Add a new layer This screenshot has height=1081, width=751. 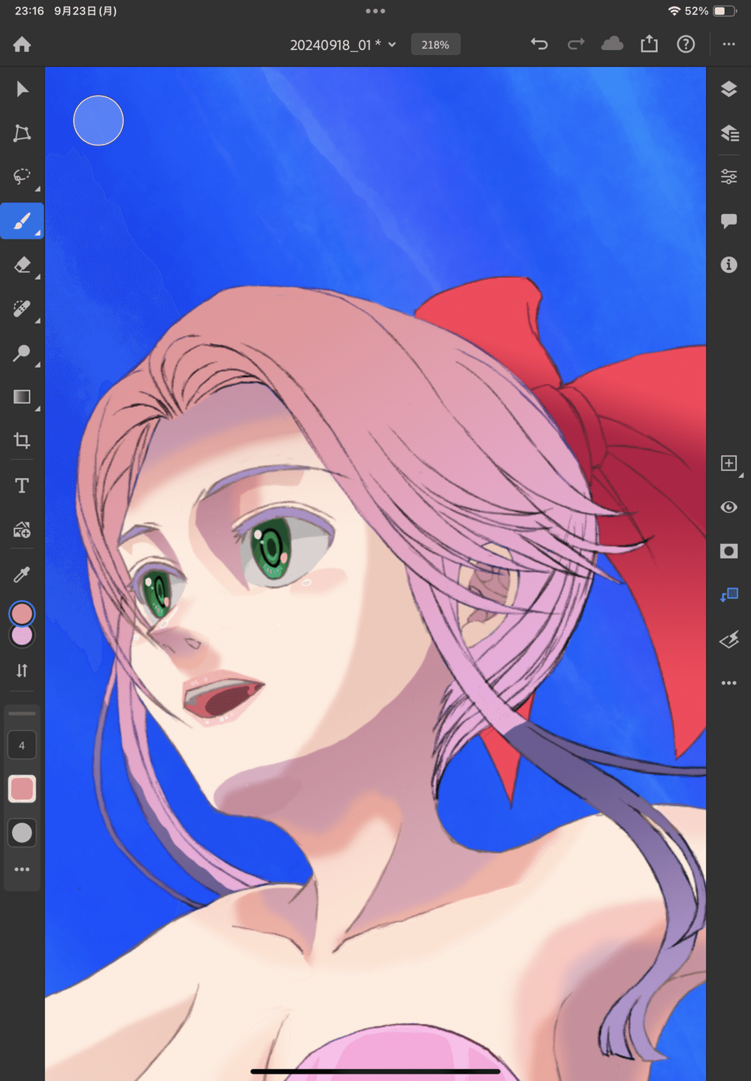(x=729, y=463)
